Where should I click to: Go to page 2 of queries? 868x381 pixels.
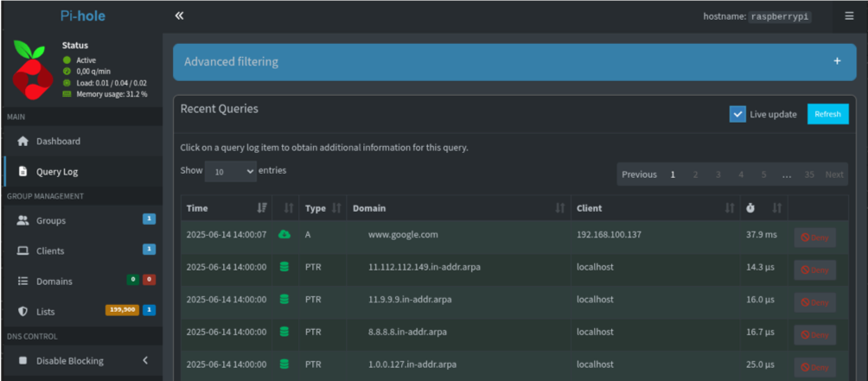coord(695,175)
